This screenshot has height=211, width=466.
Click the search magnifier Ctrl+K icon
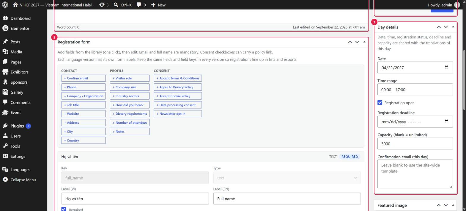coord(116,5)
